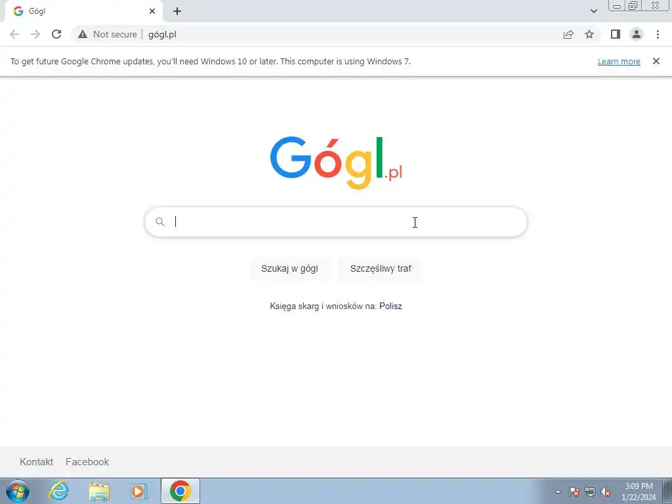Image resolution: width=672 pixels, height=504 pixels.
Task: Bookmark this page with star icon
Action: pos(589,34)
